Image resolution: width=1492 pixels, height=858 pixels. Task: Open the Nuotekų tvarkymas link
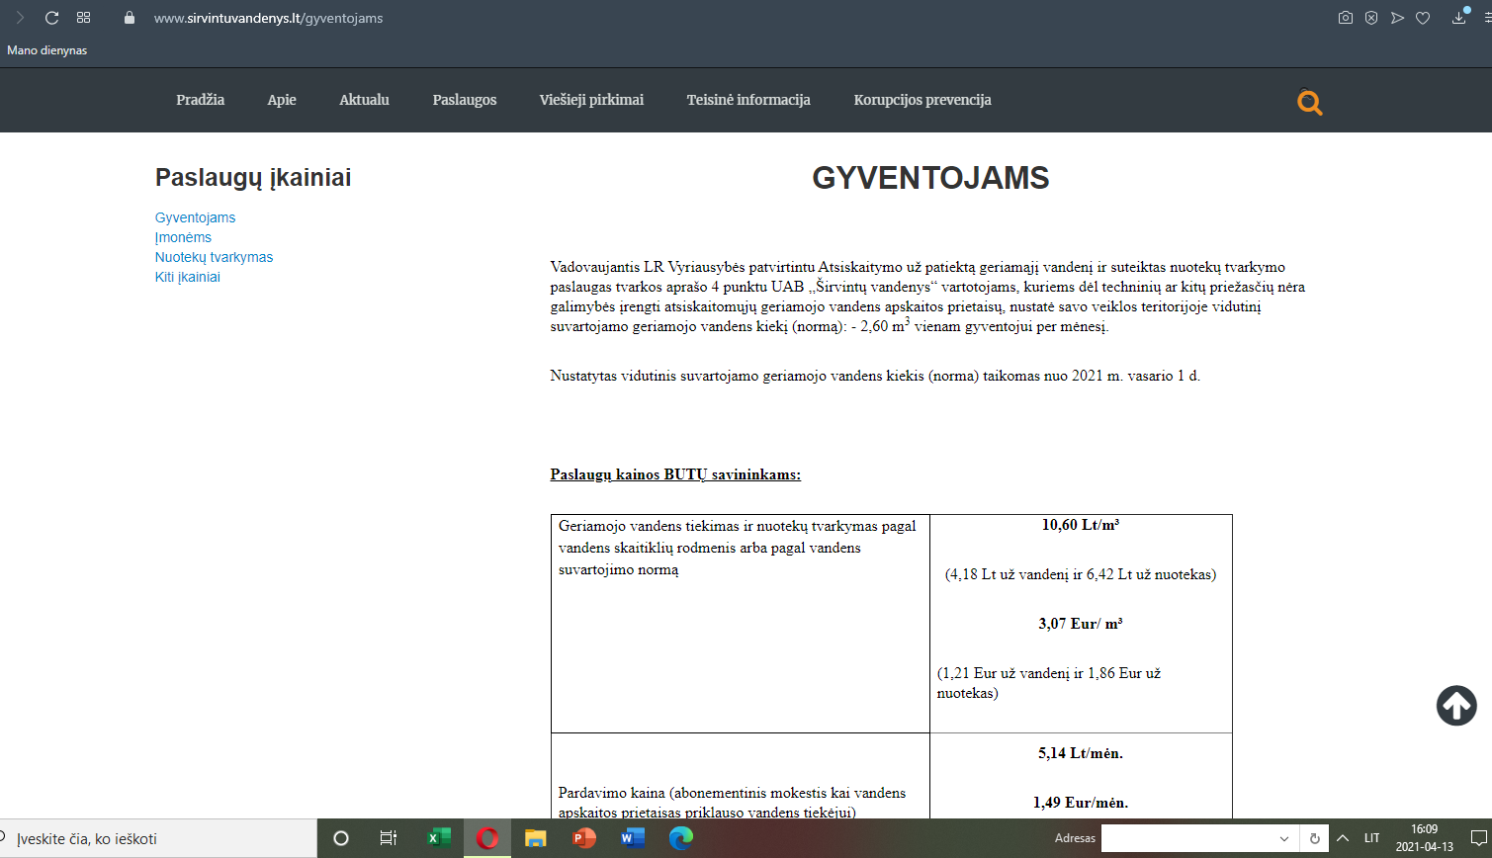point(214,257)
